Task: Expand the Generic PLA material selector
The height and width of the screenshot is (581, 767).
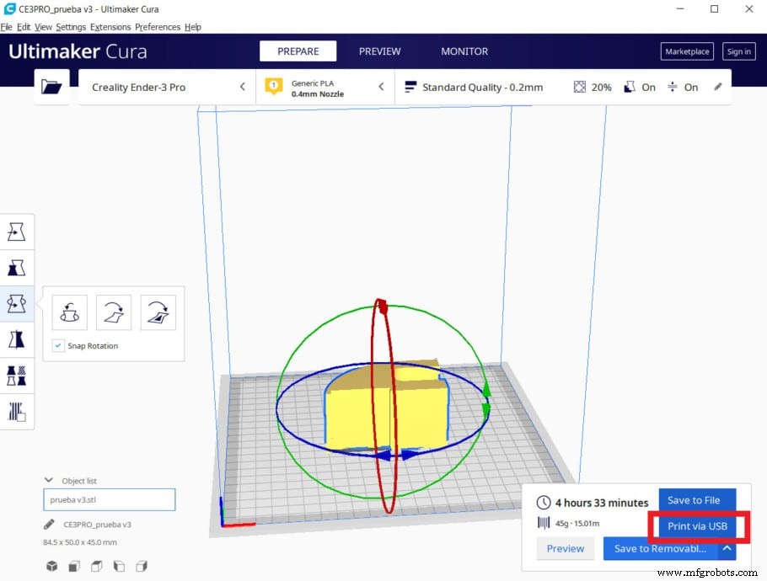Action: click(x=324, y=87)
